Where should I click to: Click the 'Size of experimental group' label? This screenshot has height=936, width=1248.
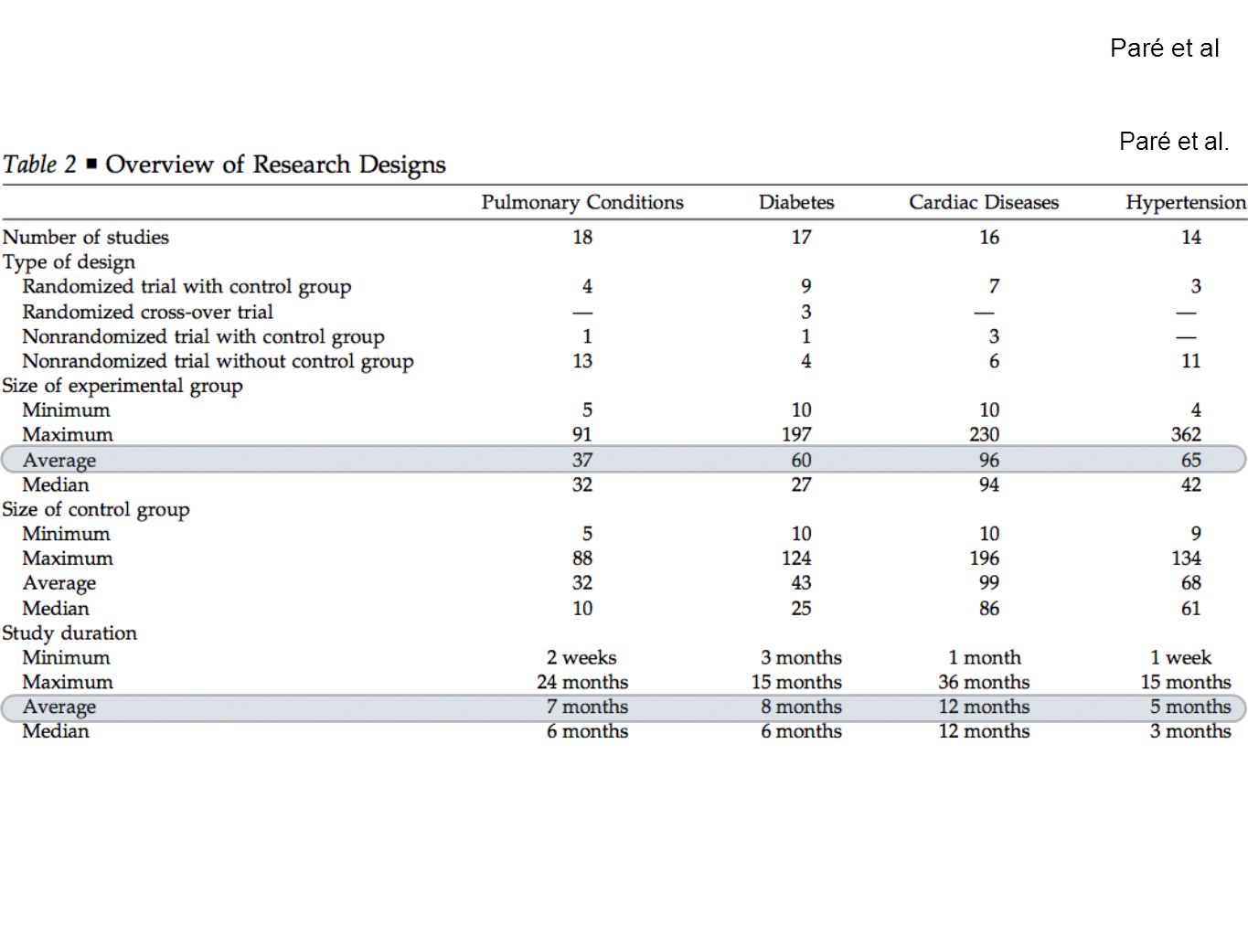[123, 386]
